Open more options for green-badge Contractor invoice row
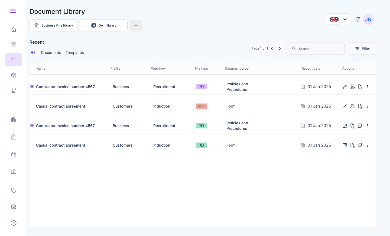 (x=368, y=126)
